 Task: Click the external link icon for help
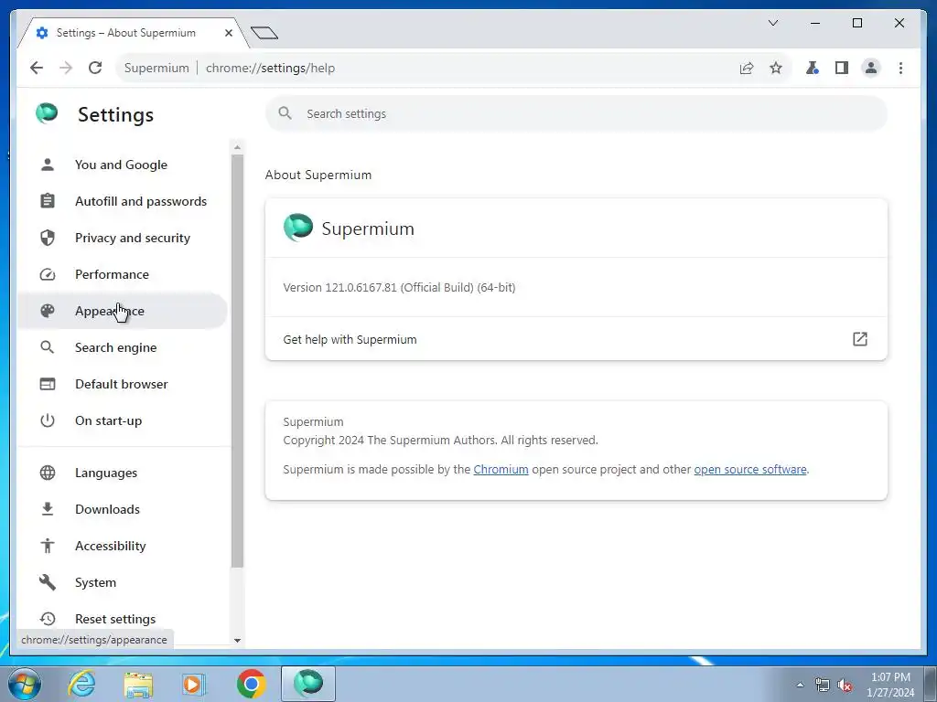click(x=860, y=339)
